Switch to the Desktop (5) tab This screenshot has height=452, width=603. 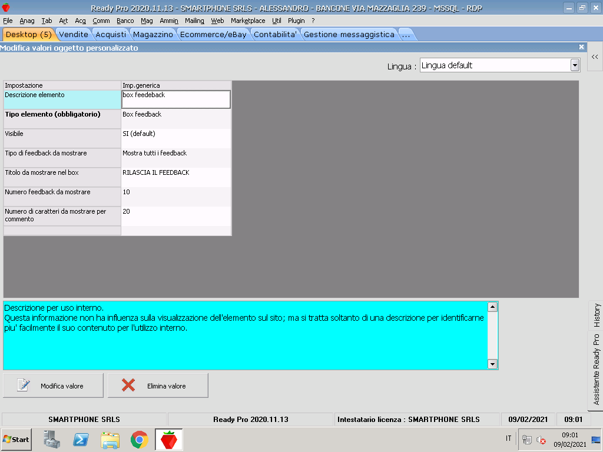(29, 35)
